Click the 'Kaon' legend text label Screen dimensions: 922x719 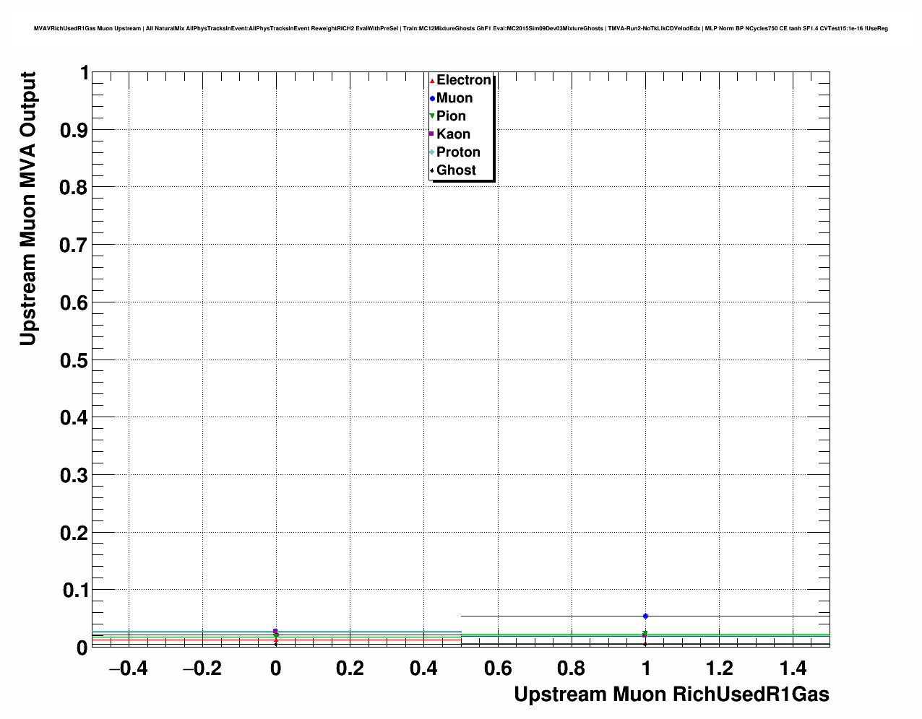(x=453, y=134)
